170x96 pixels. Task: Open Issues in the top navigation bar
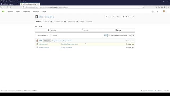[18, 11]
